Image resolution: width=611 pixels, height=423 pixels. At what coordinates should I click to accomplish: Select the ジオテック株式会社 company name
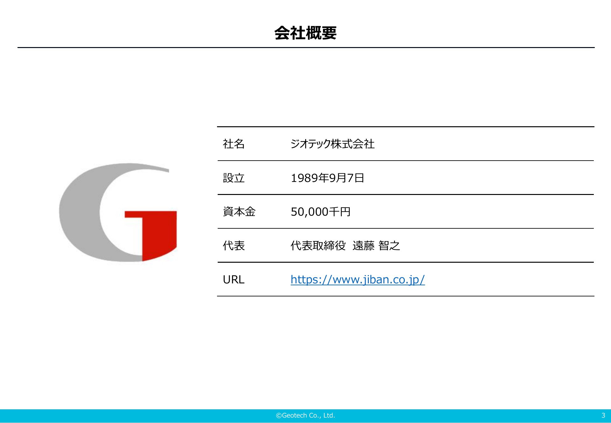333,144
